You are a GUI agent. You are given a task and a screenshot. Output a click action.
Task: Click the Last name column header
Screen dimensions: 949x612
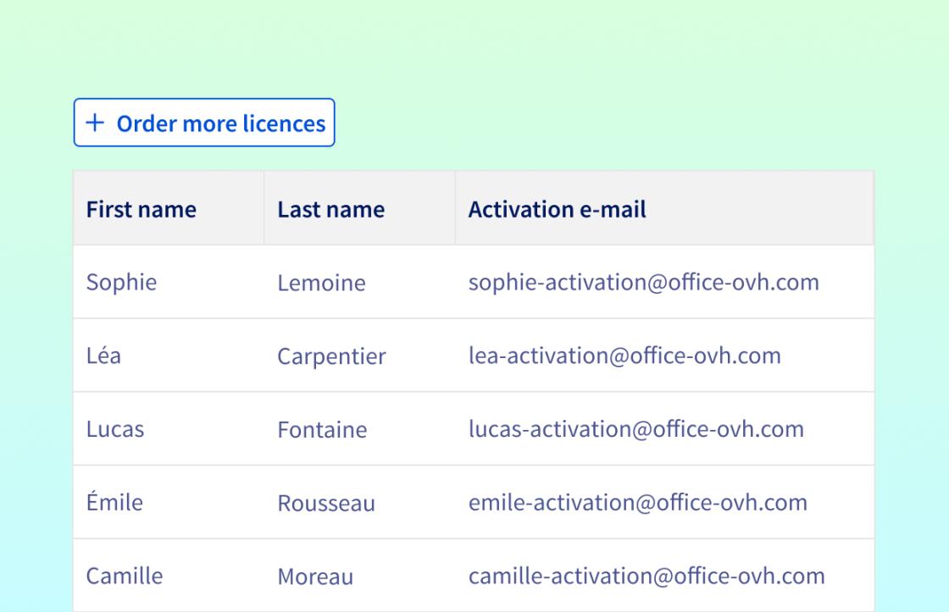point(330,209)
